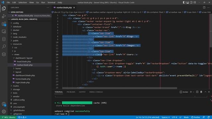This screenshot has width=212, height=119.
Task: Open the Accounts menu
Action: click(x=4, y=104)
